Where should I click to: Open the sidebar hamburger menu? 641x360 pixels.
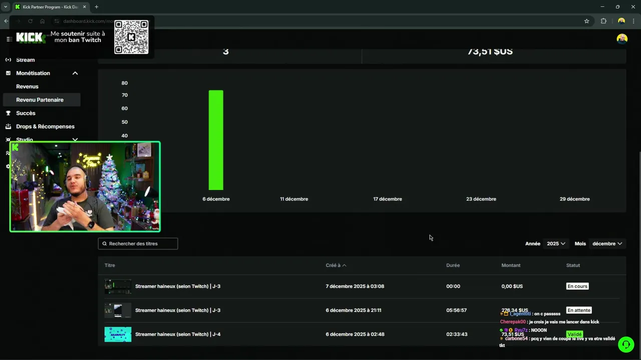(9, 39)
